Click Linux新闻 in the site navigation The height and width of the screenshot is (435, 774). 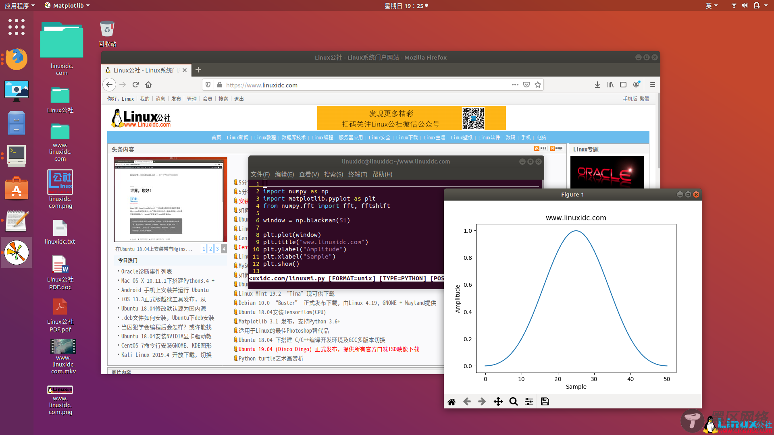click(x=237, y=137)
